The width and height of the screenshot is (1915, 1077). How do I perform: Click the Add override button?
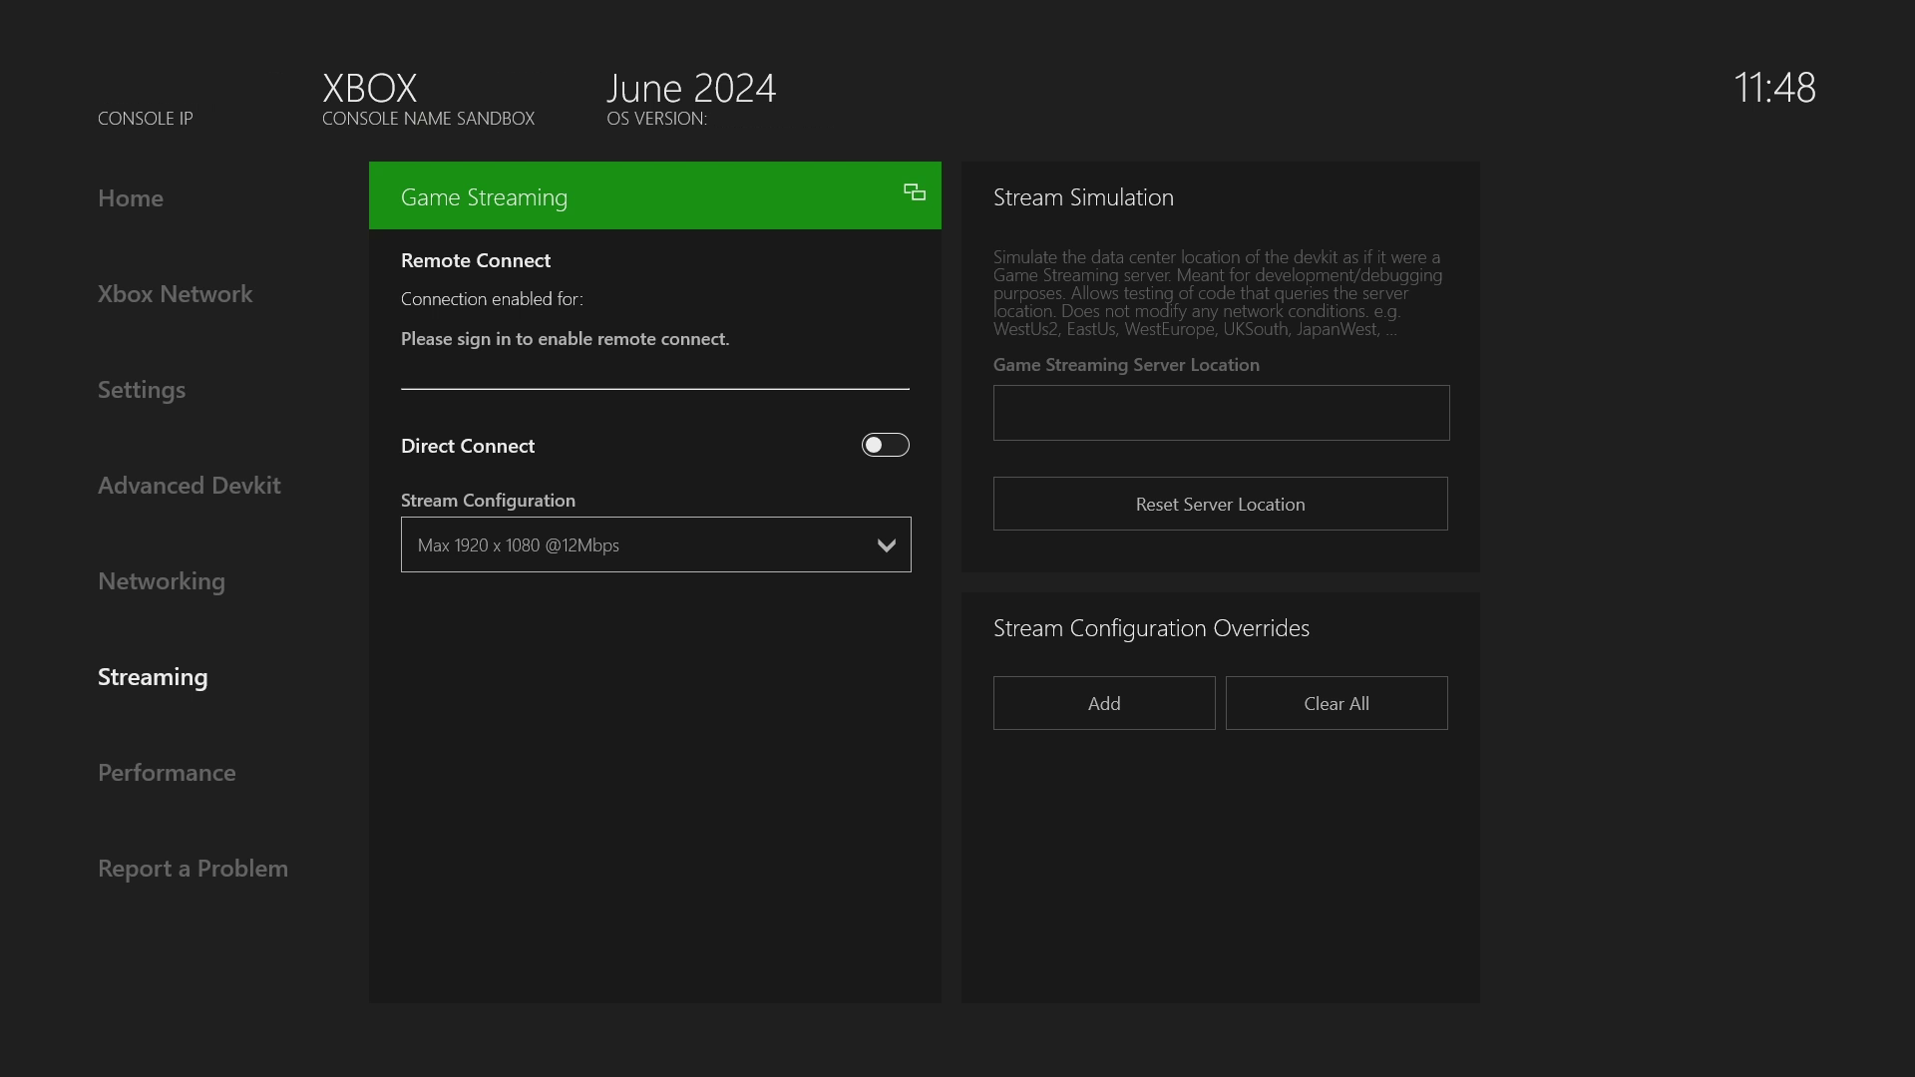click(x=1103, y=702)
